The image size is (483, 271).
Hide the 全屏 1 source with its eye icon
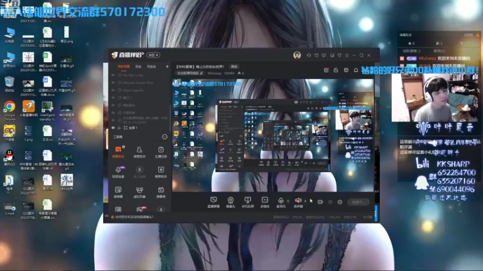pos(113,128)
